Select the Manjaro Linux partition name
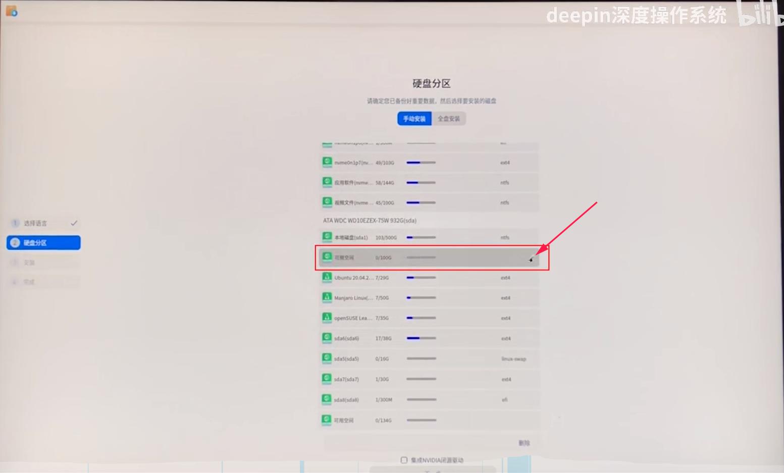Image resolution: width=784 pixels, height=473 pixels. [353, 298]
